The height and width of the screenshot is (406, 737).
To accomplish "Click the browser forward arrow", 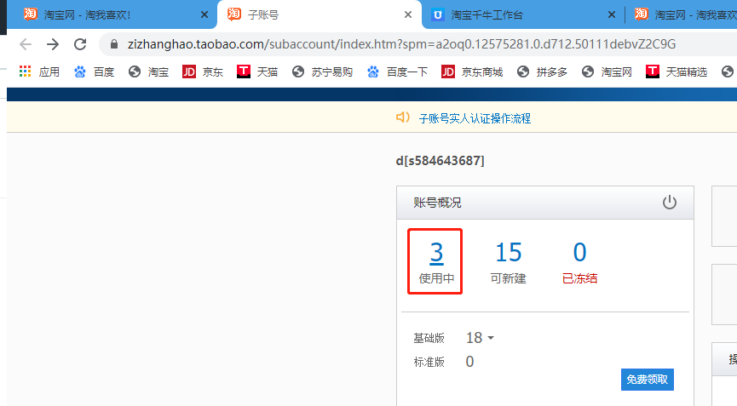I will pyautogui.click(x=53, y=44).
